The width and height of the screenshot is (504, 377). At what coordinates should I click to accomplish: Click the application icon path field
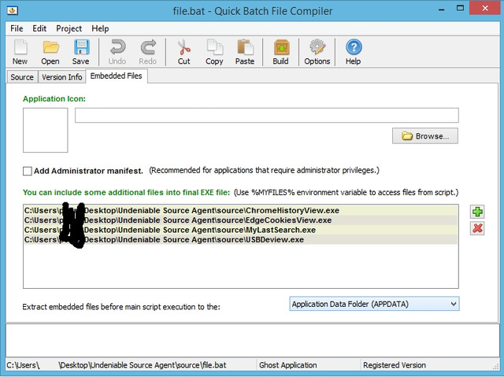[267, 115]
